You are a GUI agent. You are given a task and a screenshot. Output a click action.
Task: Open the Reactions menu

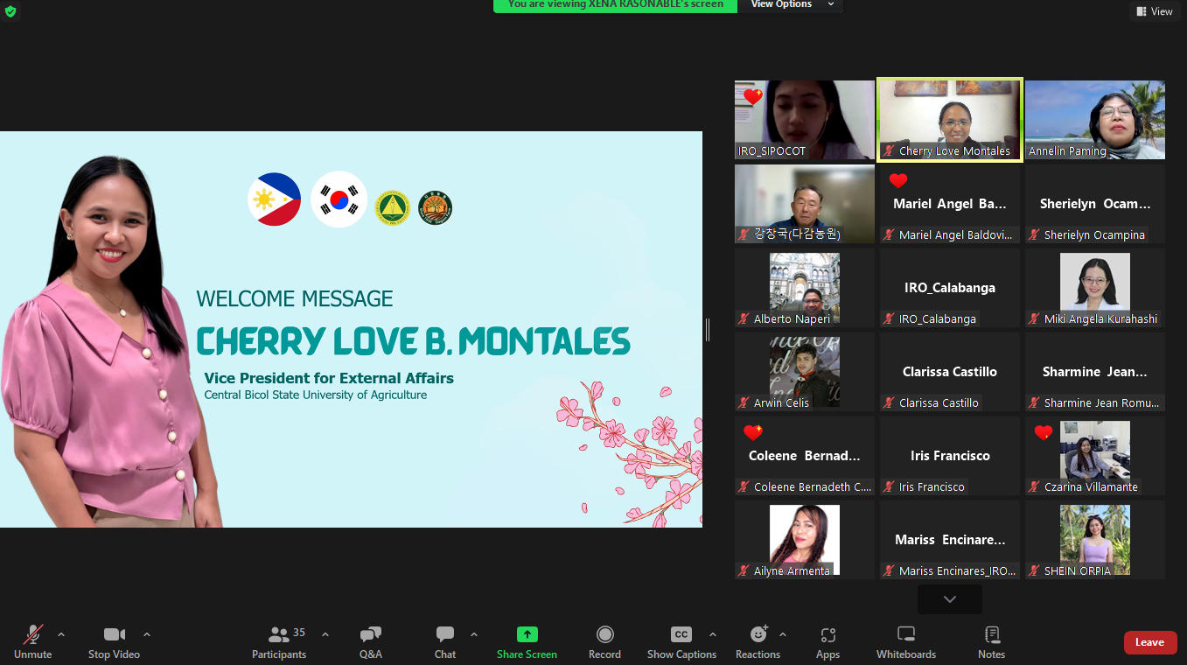coord(758,641)
